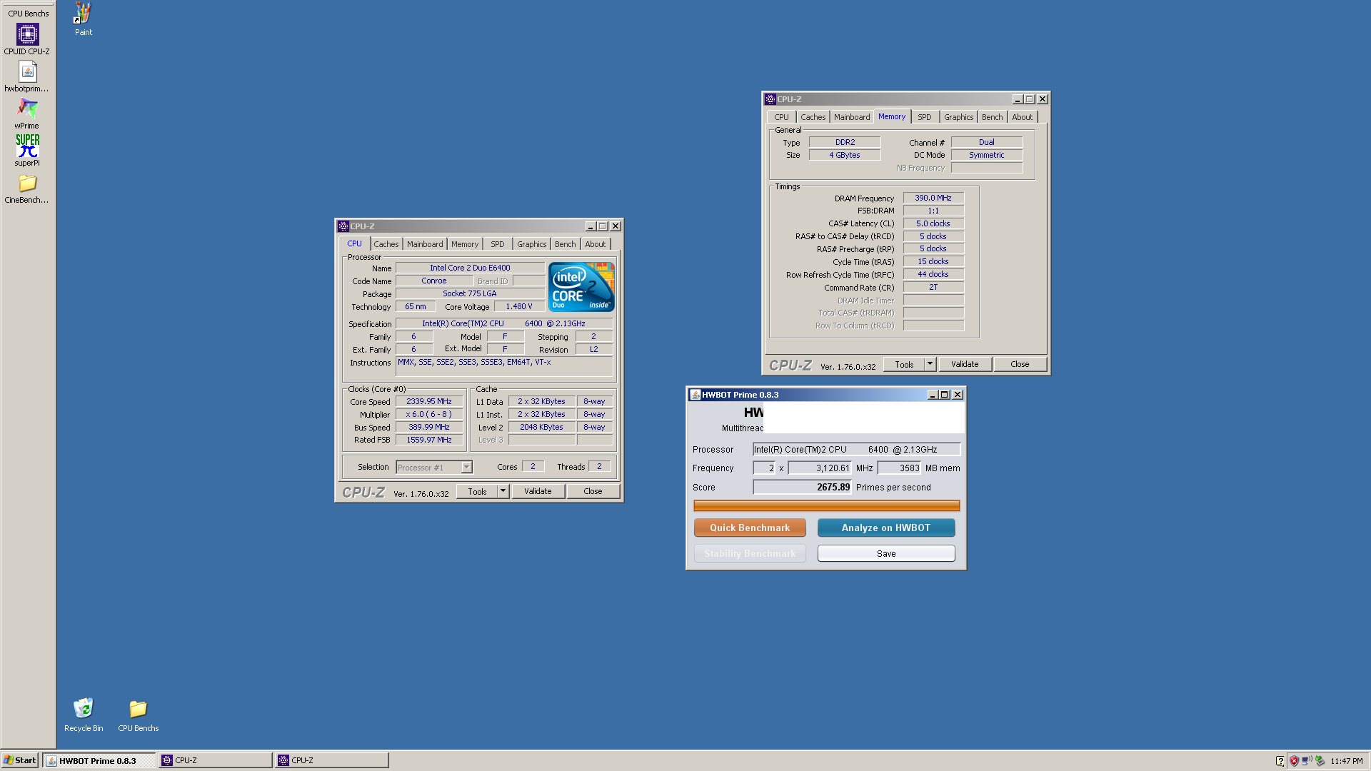
Task: Launch the Paint shortcut icon
Action: tap(84, 19)
